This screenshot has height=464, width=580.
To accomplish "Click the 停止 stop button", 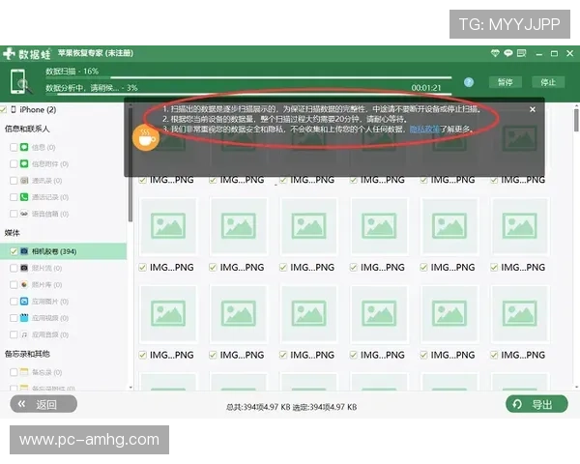I will pos(548,82).
